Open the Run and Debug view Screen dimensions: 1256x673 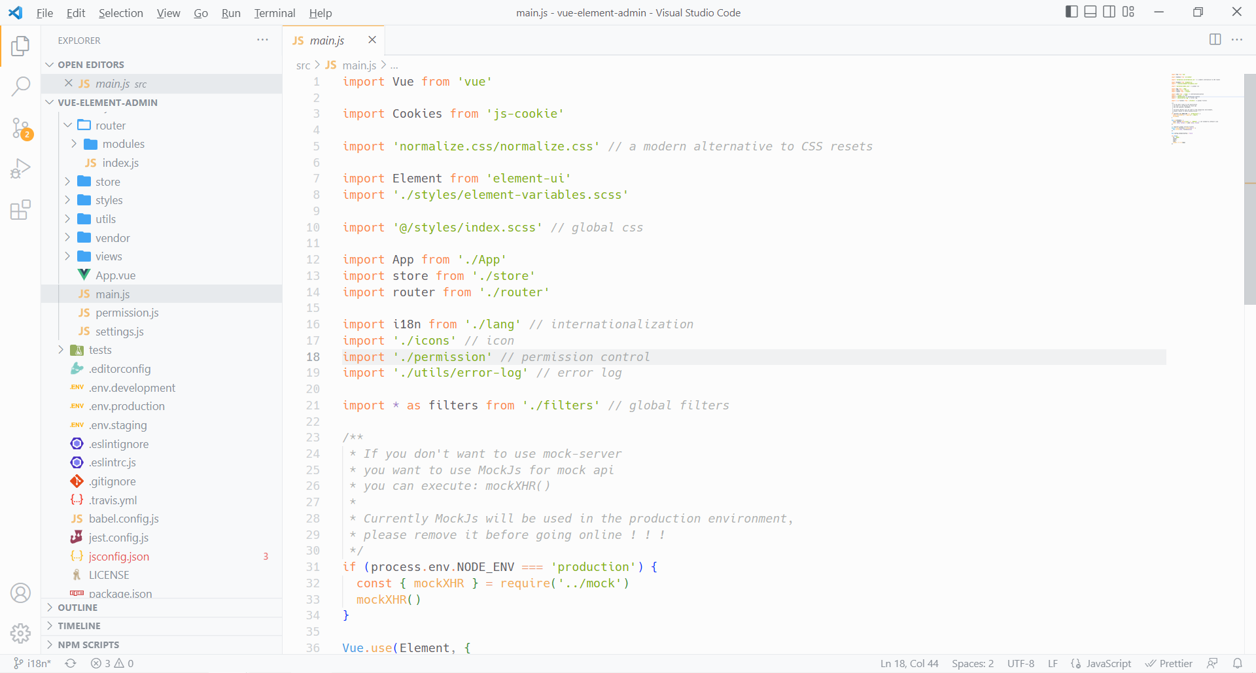(x=20, y=169)
